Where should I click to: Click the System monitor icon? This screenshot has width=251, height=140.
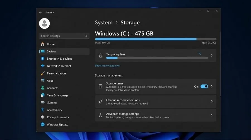[x=43, y=51]
